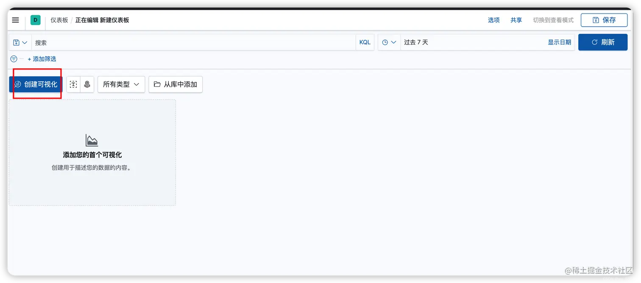Screen dimensions: 641x283
Task: Click the KQL query language indicator
Action: tap(364, 42)
